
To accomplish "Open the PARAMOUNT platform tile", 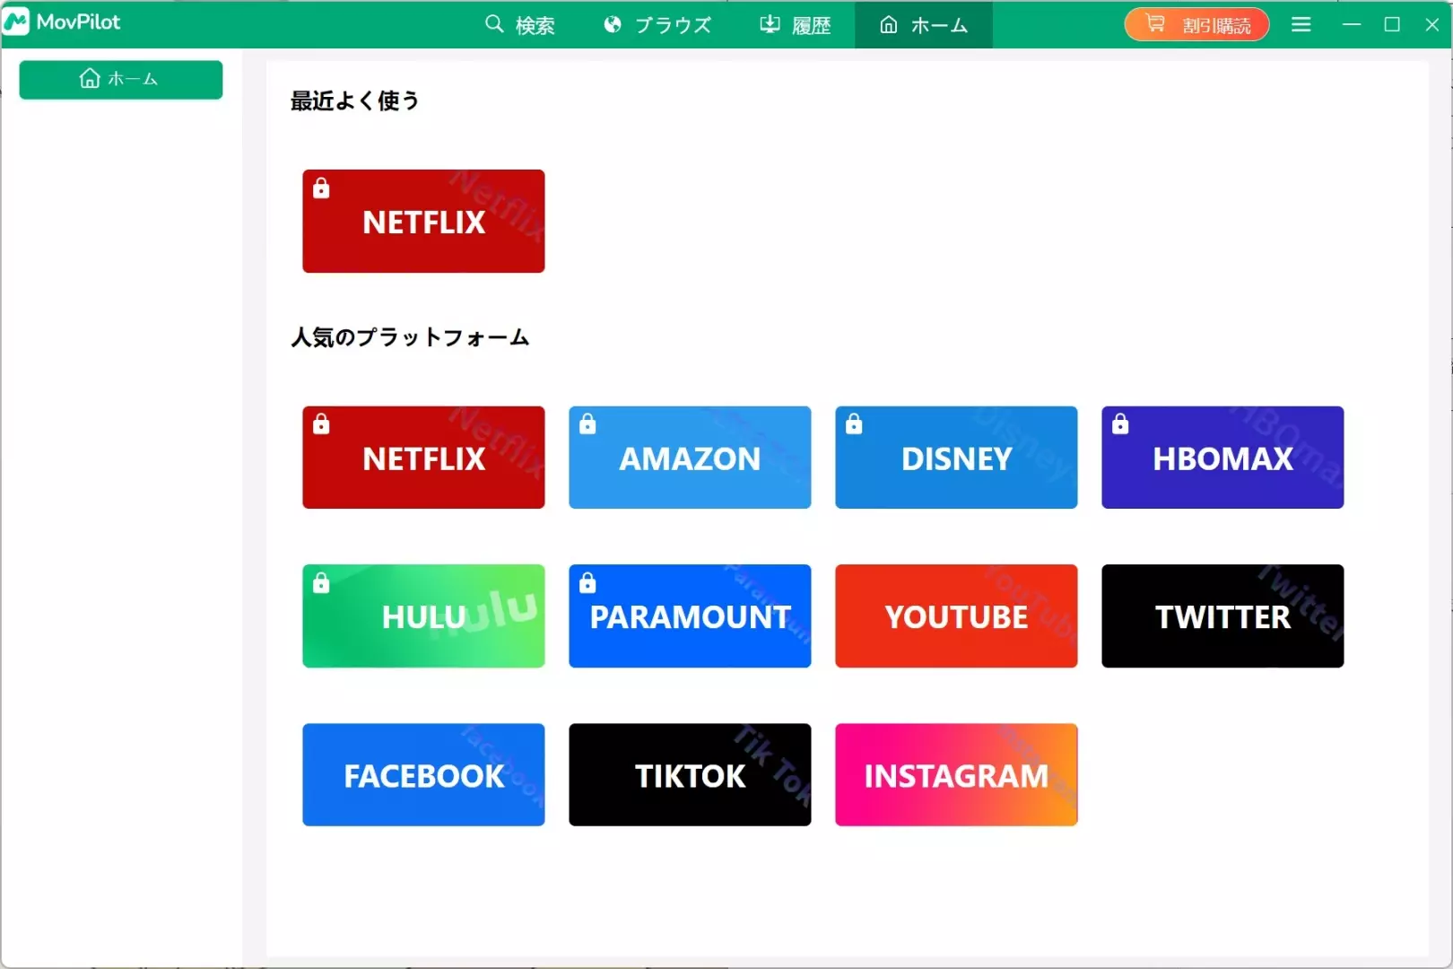I will [x=690, y=616].
